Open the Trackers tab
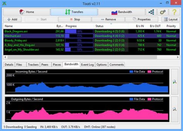This screenshot has height=131, width=183. pos(33,65)
